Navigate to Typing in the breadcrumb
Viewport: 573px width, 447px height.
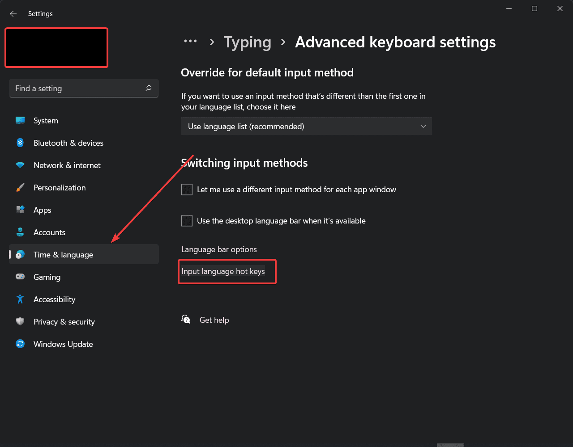coord(247,42)
